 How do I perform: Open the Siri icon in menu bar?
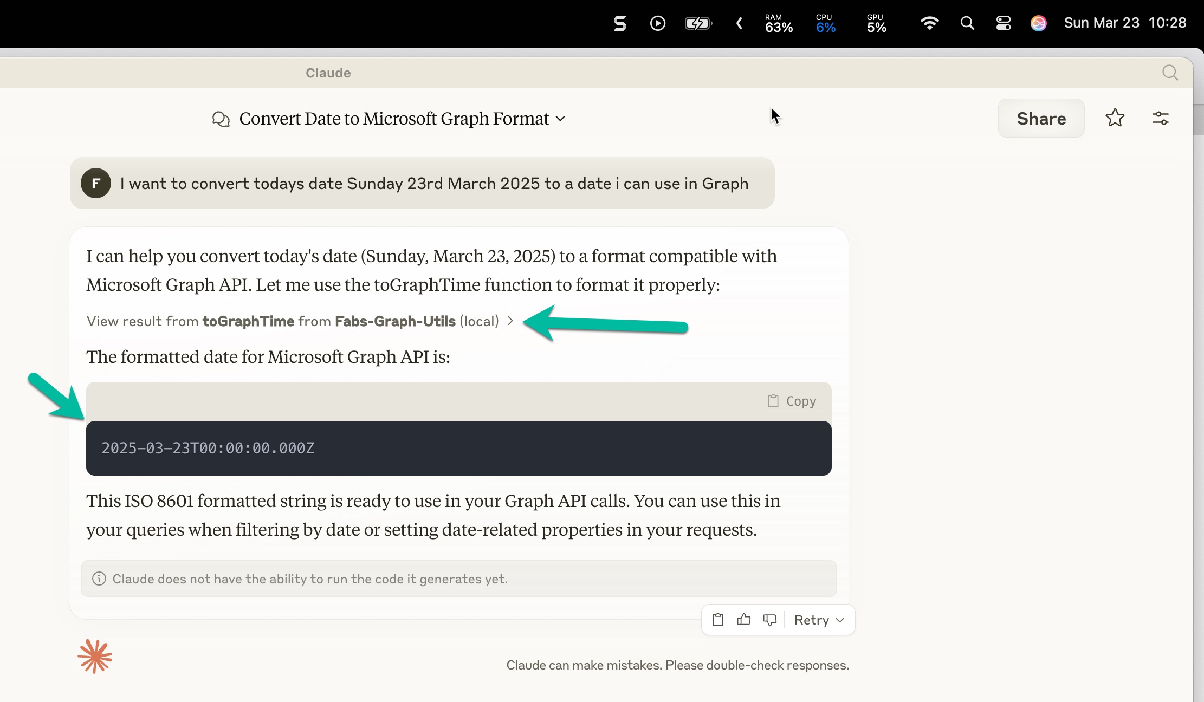tap(1038, 23)
